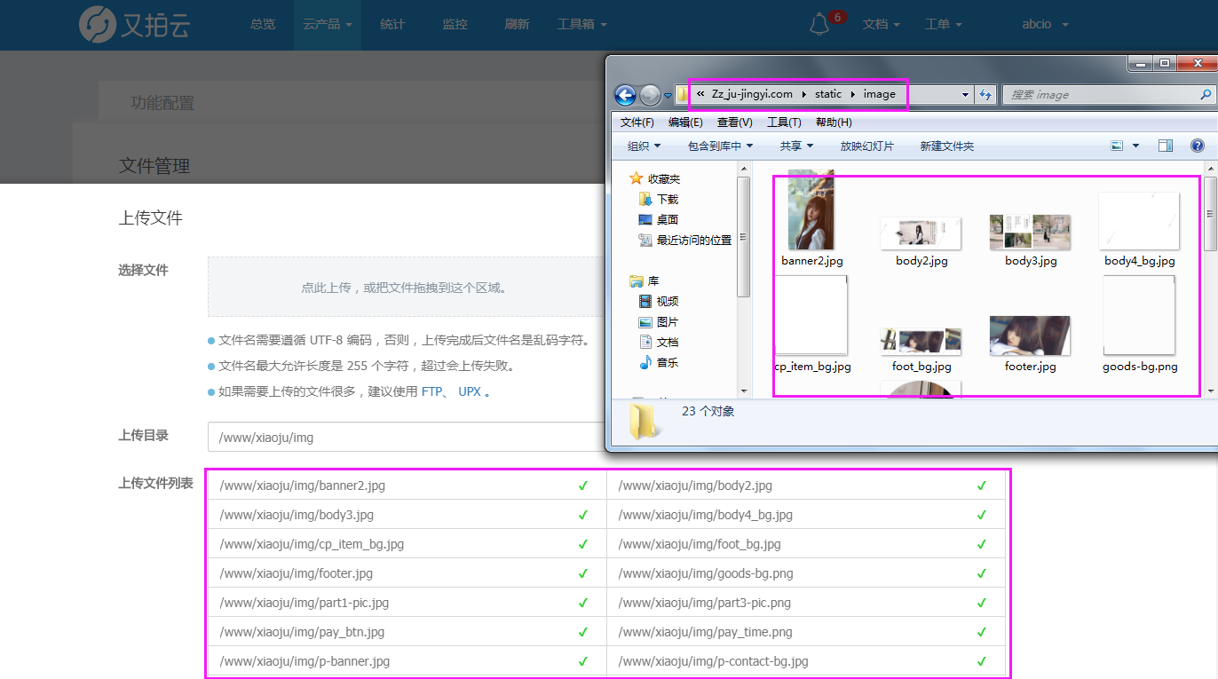Go to 总览 in top navigation
This screenshot has width=1218, height=679.
coord(263,25)
